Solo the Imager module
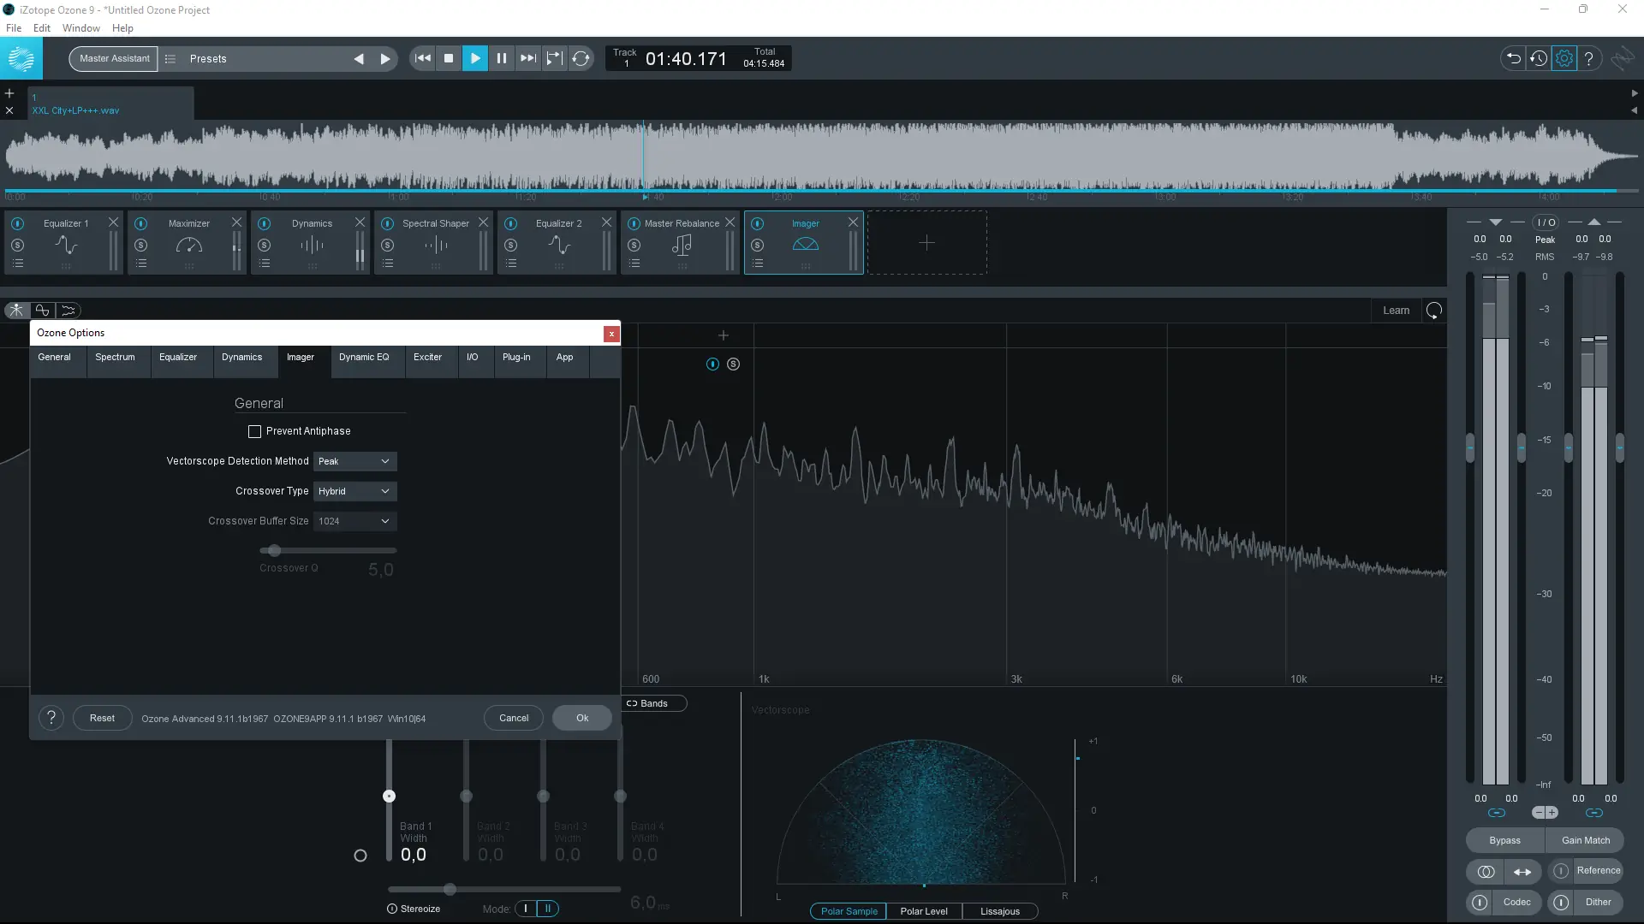 coord(758,244)
